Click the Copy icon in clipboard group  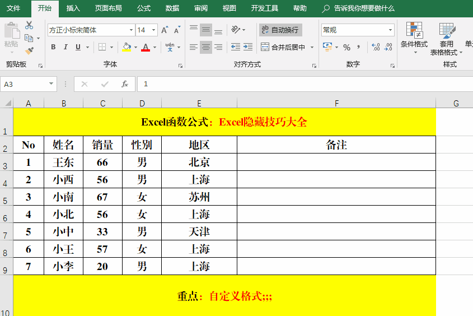[29, 38]
